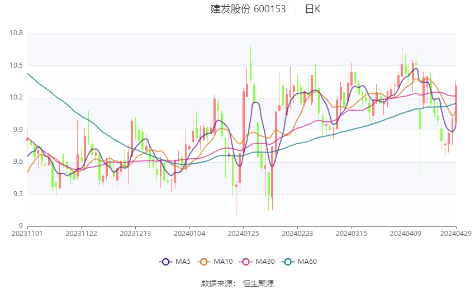Click the chart title 建发股份 600153

(248, 9)
